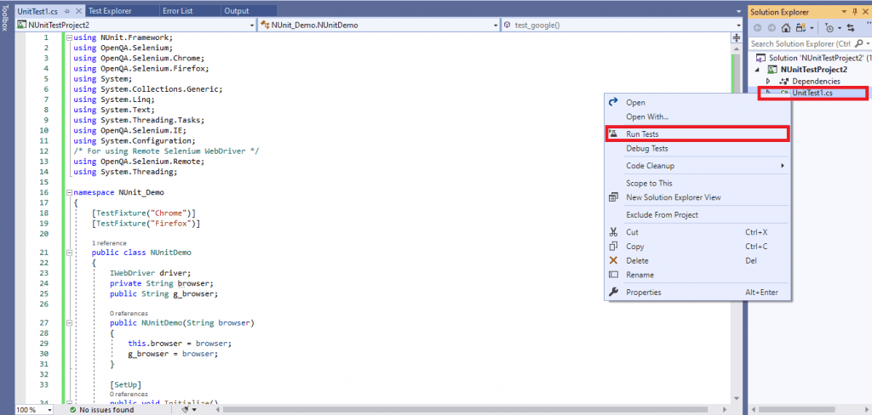
Task: Click Cut in context menu
Action: pyautogui.click(x=697, y=232)
